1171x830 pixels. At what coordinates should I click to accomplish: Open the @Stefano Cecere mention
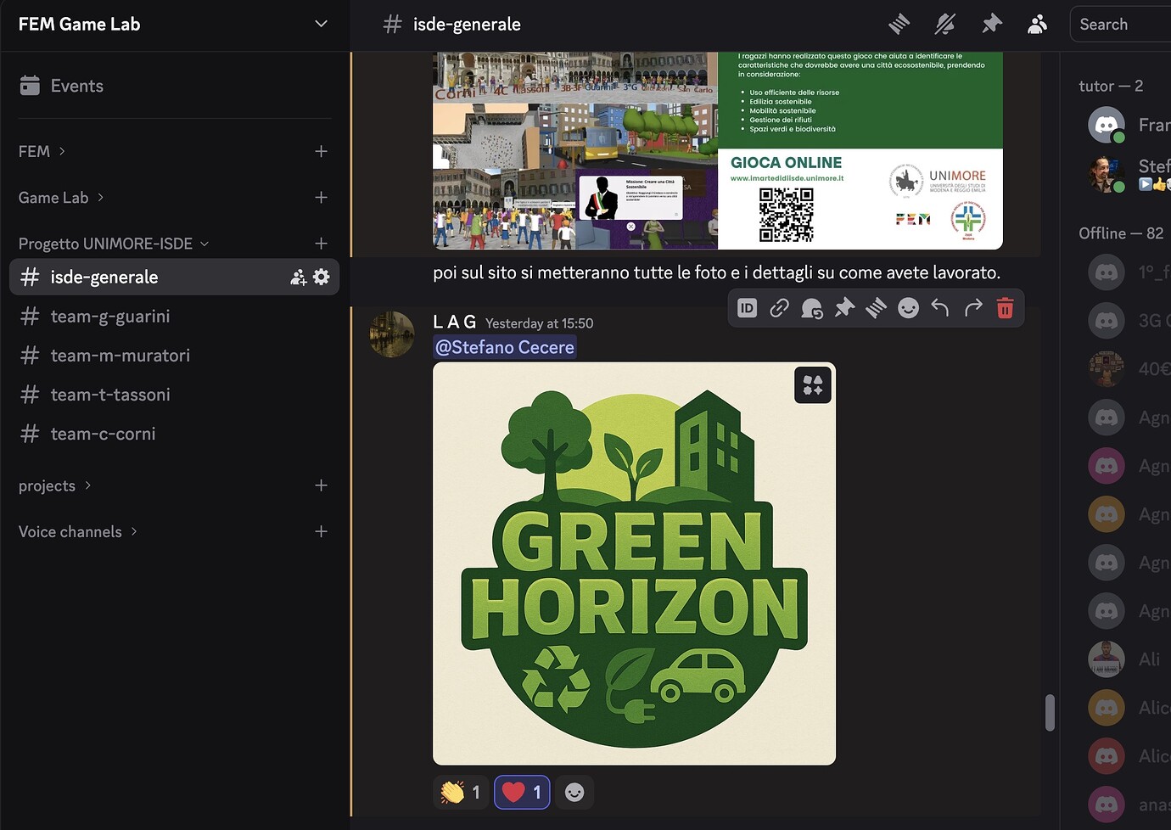click(505, 347)
